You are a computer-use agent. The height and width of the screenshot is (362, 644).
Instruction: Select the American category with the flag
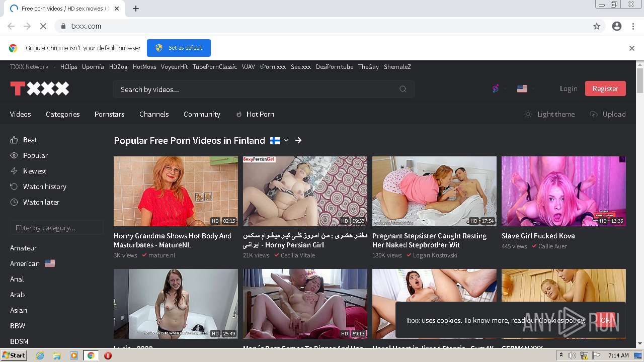33,263
